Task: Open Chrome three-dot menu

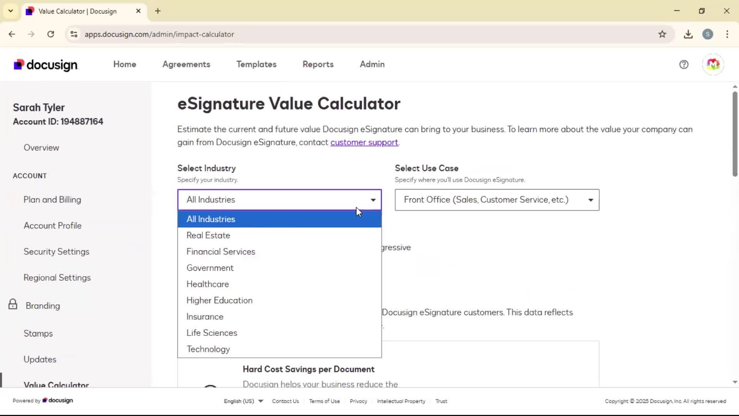Action: [x=727, y=34]
